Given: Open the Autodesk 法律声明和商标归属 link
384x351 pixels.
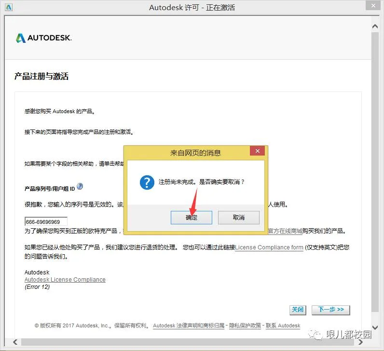Looking at the screenshot, I should point(189,326).
